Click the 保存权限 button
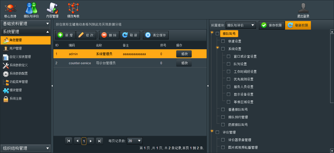The width and height of the screenshot is (334, 153). pyautogui.click(x=271, y=25)
